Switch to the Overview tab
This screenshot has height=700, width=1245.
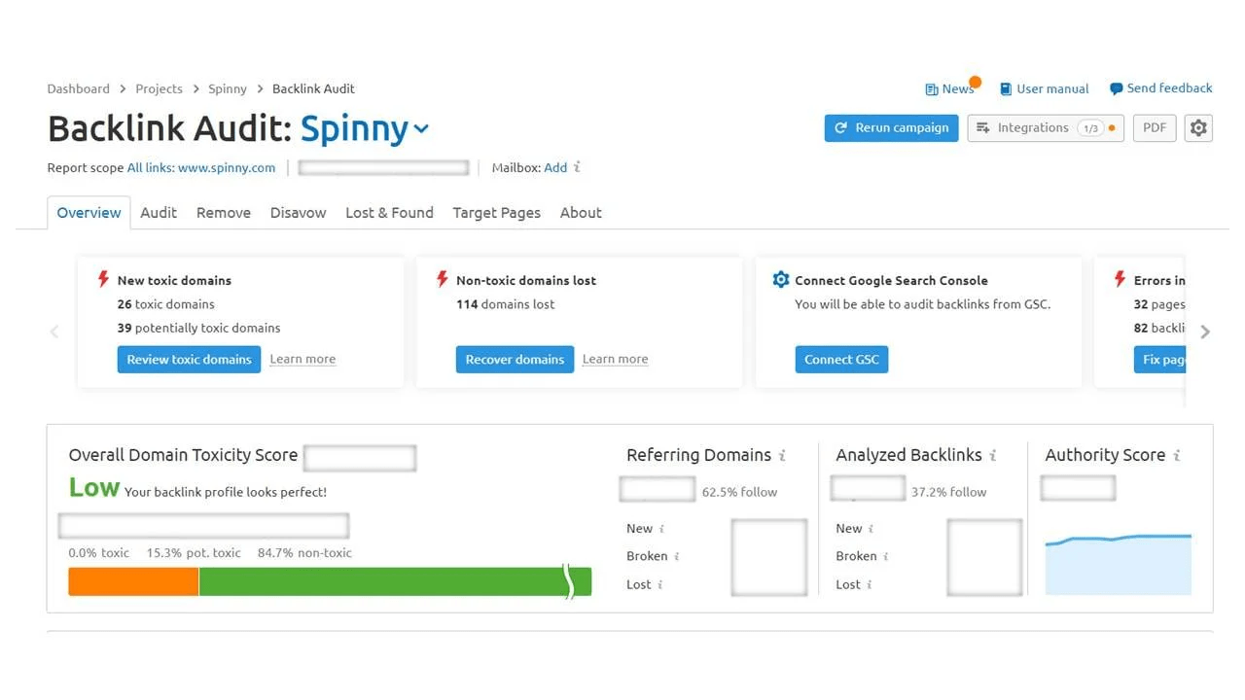pyautogui.click(x=89, y=213)
